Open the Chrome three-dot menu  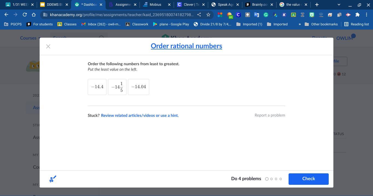[367, 15]
